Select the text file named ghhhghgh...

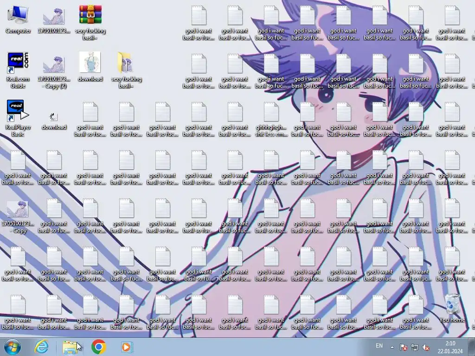pyautogui.click(x=271, y=119)
